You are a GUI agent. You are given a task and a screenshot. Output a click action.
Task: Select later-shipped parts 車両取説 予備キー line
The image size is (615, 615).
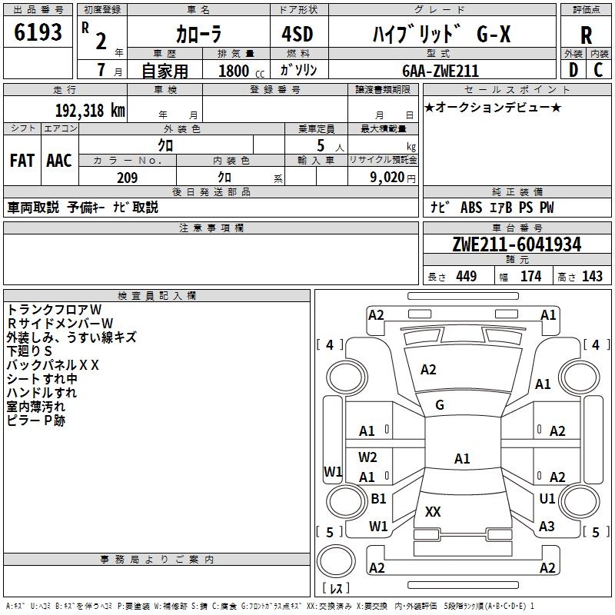click(83, 207)
